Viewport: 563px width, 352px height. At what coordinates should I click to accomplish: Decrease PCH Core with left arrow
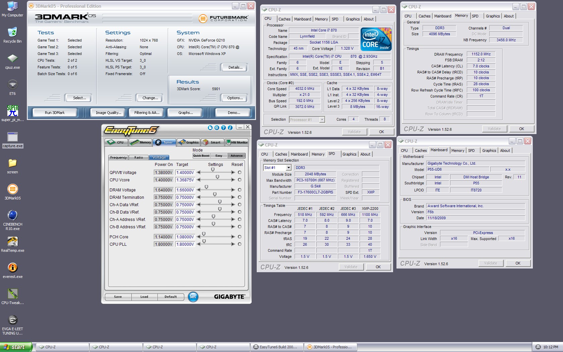[198, 237]
